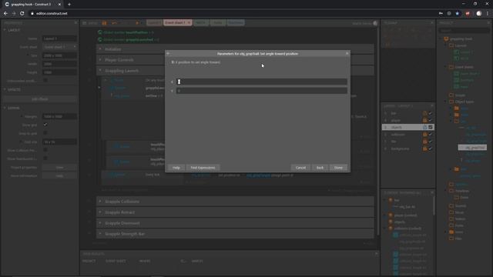Switch to the green tab after Event sheet 1

coord(201,23)
